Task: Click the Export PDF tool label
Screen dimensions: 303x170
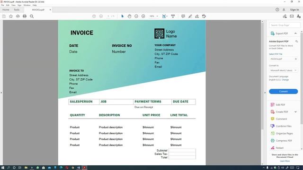Action: point(282,34)
